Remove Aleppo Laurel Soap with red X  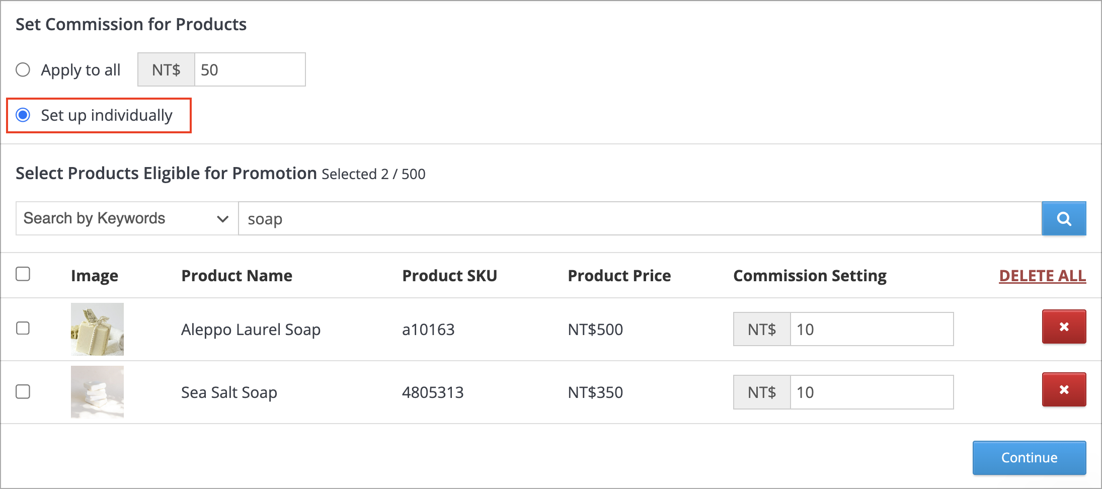(1064, 327)
